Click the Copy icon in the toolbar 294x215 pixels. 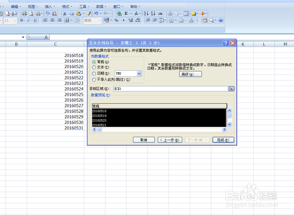[x=71, y=14]
